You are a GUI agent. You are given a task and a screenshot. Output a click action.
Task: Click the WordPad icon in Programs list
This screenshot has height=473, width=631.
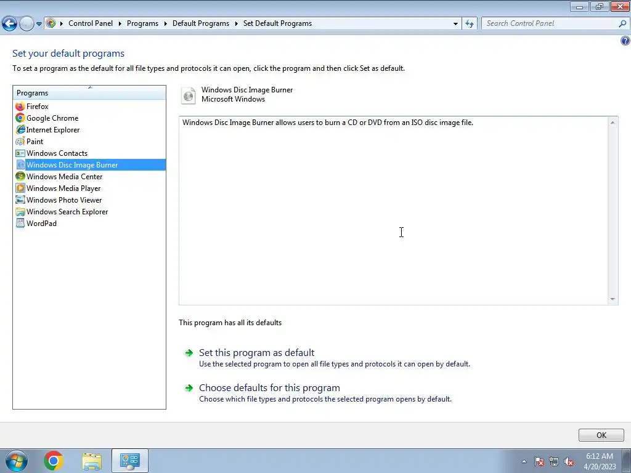(20, 223)
